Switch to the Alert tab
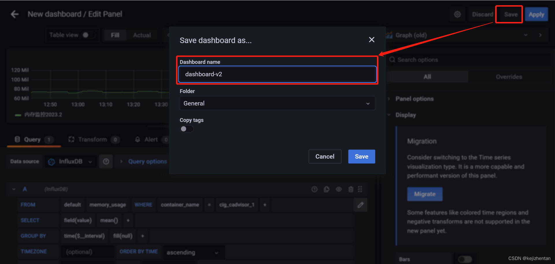 tap(152, 140)
